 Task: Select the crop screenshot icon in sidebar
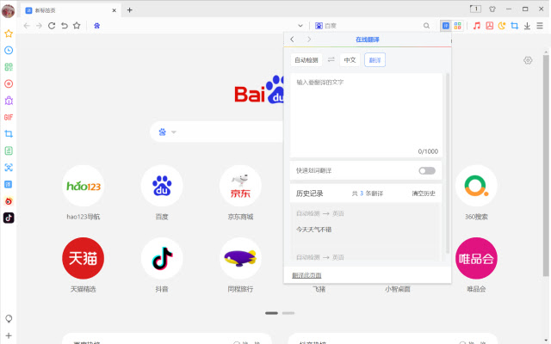tap(9, 134)
